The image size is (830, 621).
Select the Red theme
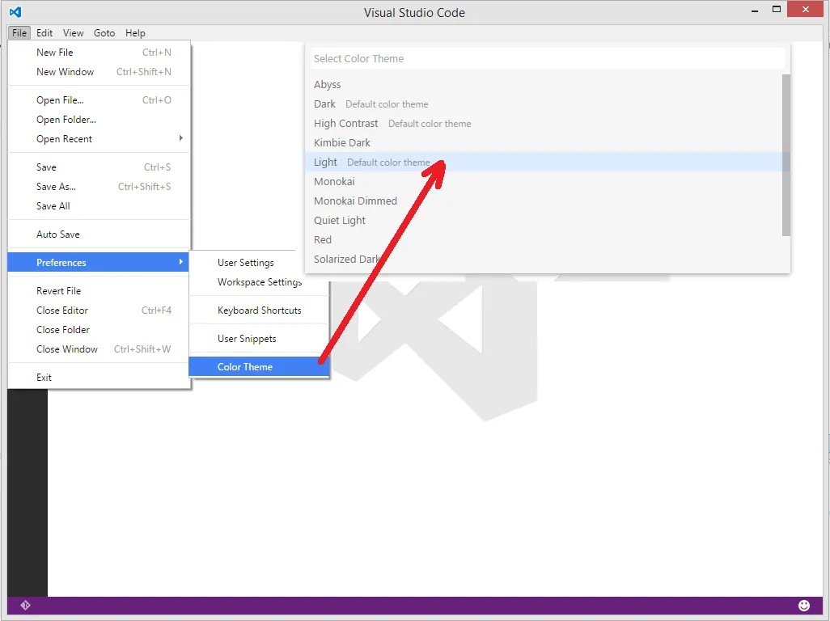(x=544, y=239)
